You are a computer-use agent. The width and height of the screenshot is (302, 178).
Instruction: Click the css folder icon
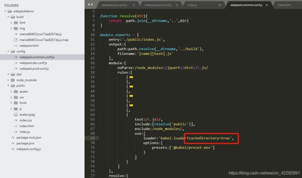16,97
